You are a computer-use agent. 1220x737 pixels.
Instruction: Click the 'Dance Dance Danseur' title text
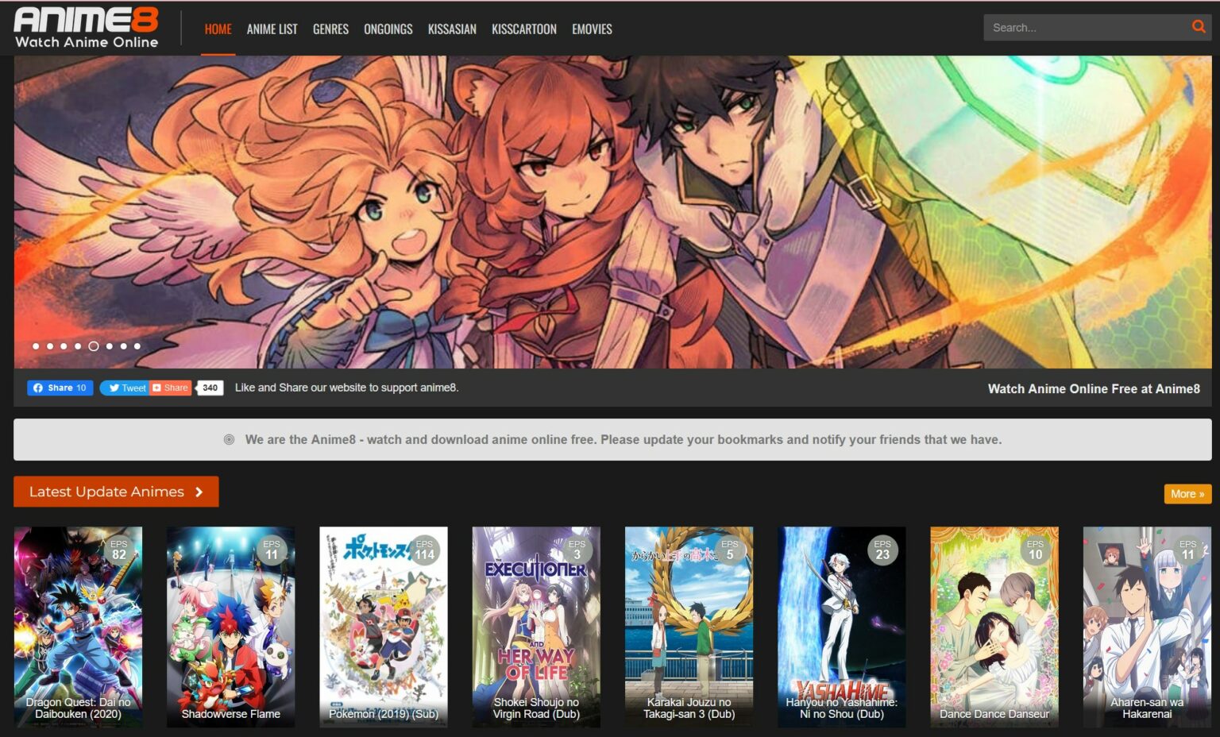[994, 714]
